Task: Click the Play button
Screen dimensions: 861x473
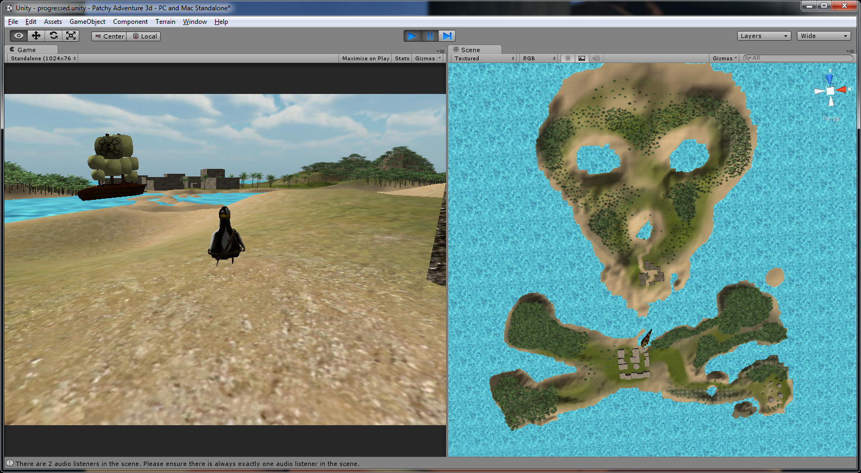Action: (x=412, y=36)
